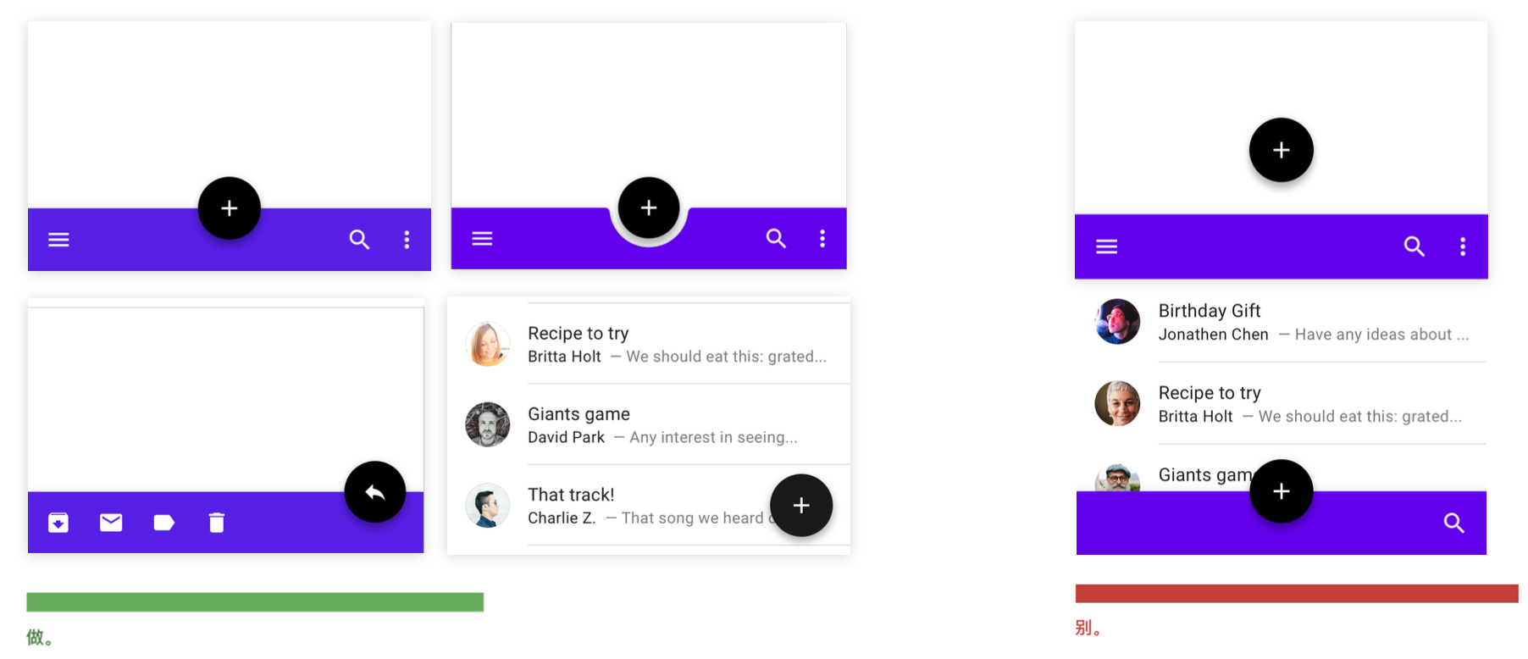Click search icon in bar covering Giants game
This screenshot has height=659, width=1528.
[x=1453, y=523]
